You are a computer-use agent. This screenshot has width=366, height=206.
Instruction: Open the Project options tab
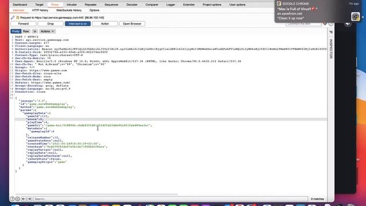pyautogui.click(x=212, y=5)
